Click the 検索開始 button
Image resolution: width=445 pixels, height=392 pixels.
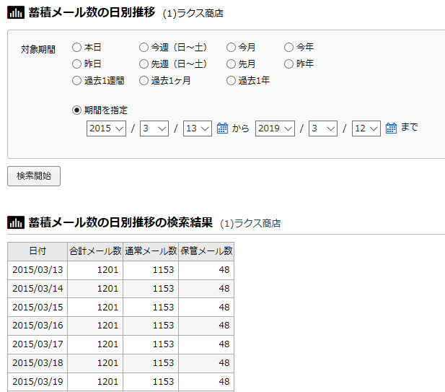[x=34, y=176]
